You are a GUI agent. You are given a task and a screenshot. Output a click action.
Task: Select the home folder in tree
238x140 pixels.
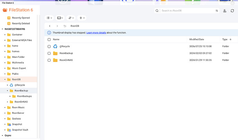click(x=15, y=46)
